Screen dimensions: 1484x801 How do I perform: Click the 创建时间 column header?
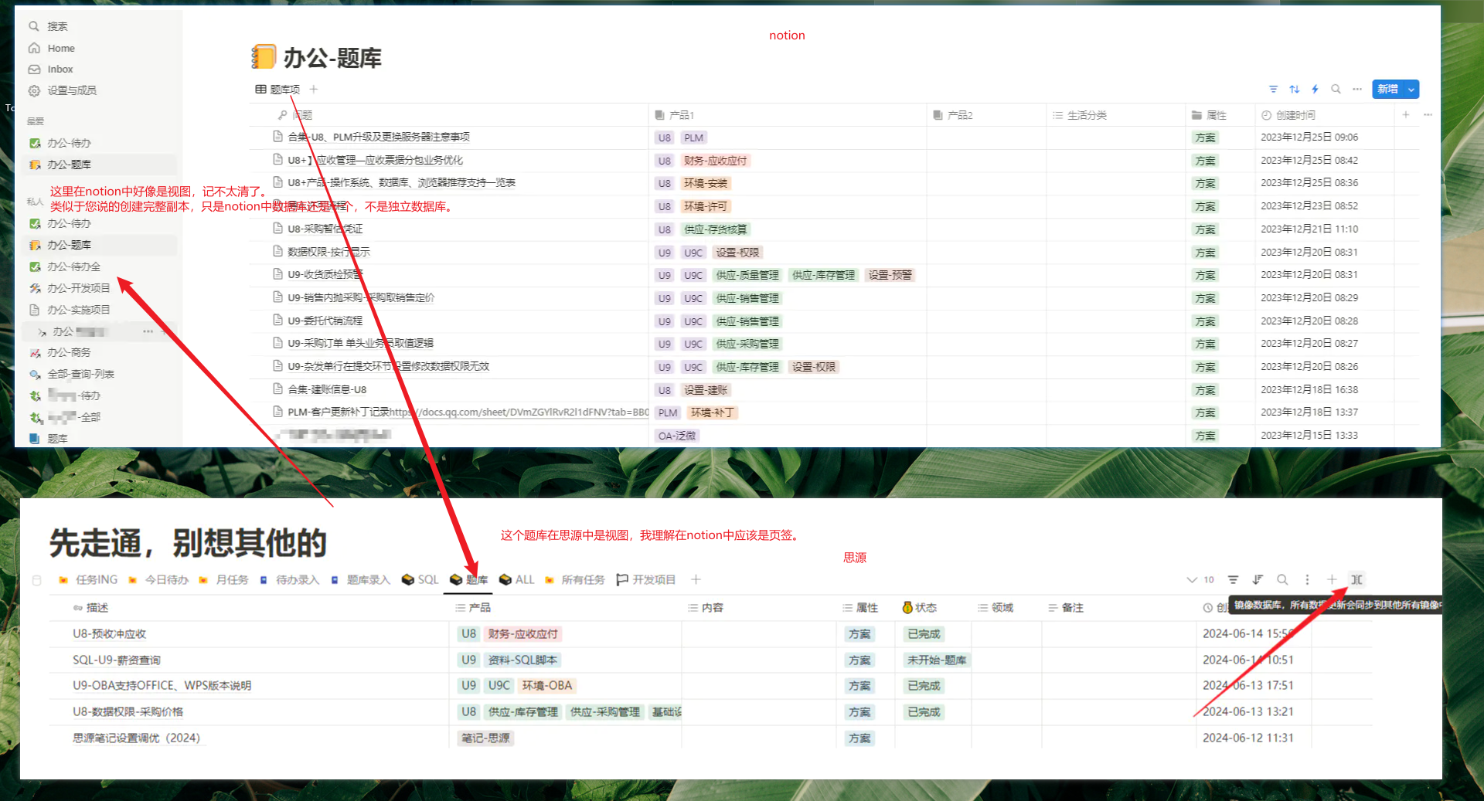[1288, 115]
